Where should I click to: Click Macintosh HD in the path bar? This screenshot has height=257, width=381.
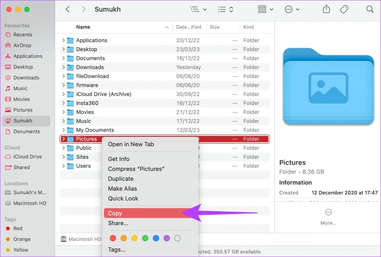(81, 239)
